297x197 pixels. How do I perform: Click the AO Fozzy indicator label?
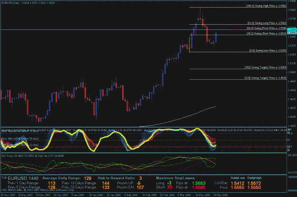(33, 156)
